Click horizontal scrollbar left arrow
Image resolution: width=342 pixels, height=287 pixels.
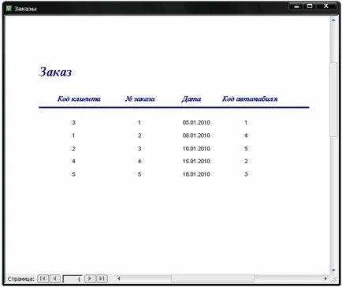[119, 278]
